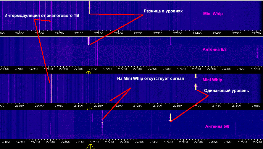Tune to 27250 on the bottom frequency scale
Viewport: 263px width, 149px height.
pos(124,142)
